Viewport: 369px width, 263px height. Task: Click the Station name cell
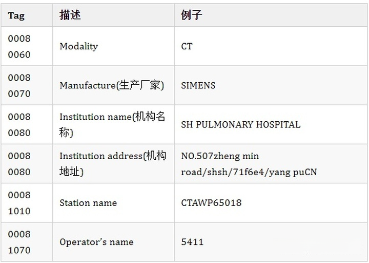click(x=88, y=203)
